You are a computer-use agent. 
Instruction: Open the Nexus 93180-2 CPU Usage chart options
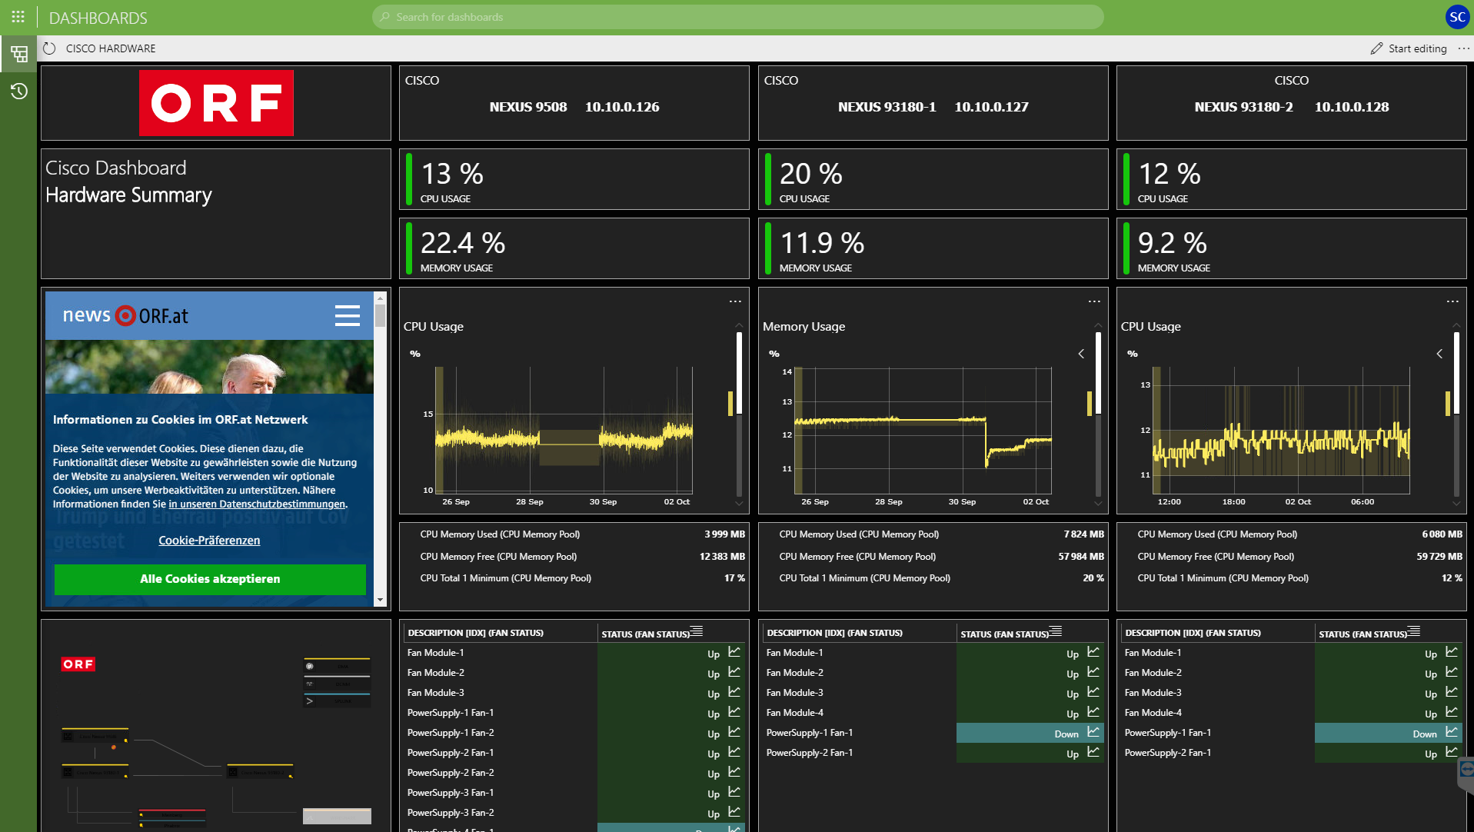coord(1452,301)
